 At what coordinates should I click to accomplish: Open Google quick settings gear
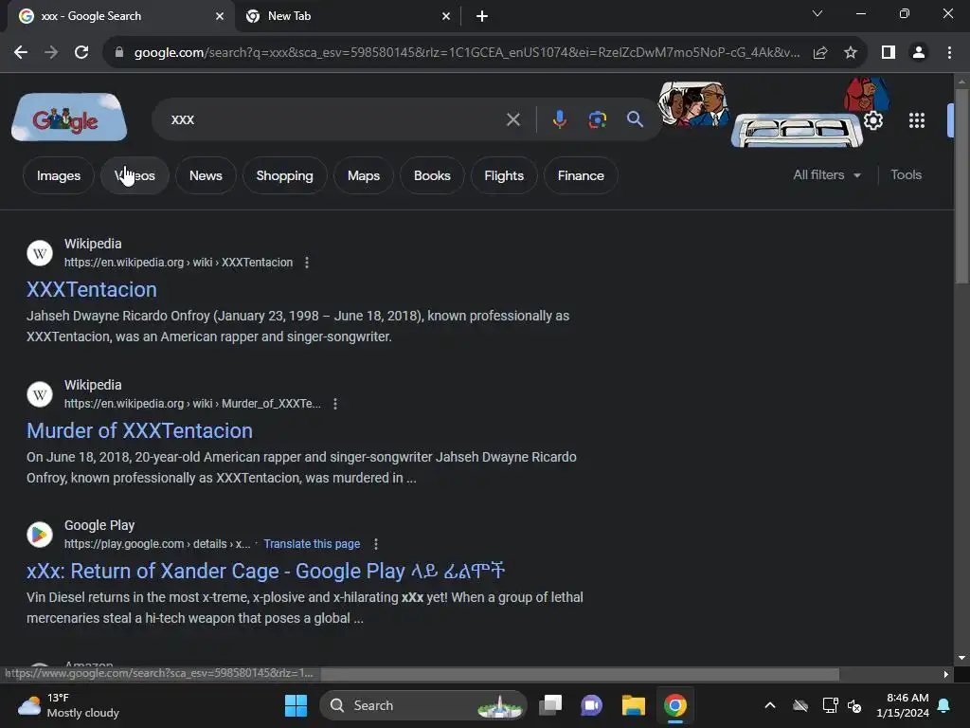click(x=872, y=120)
